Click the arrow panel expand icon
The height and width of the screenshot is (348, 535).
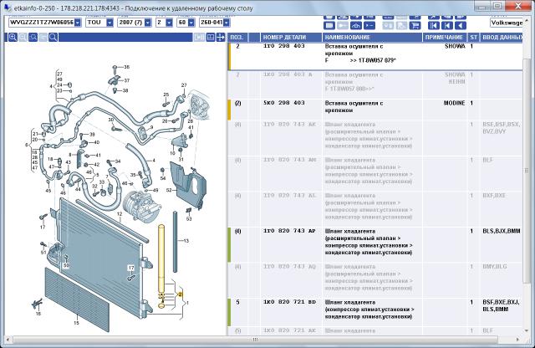point(221,37)
